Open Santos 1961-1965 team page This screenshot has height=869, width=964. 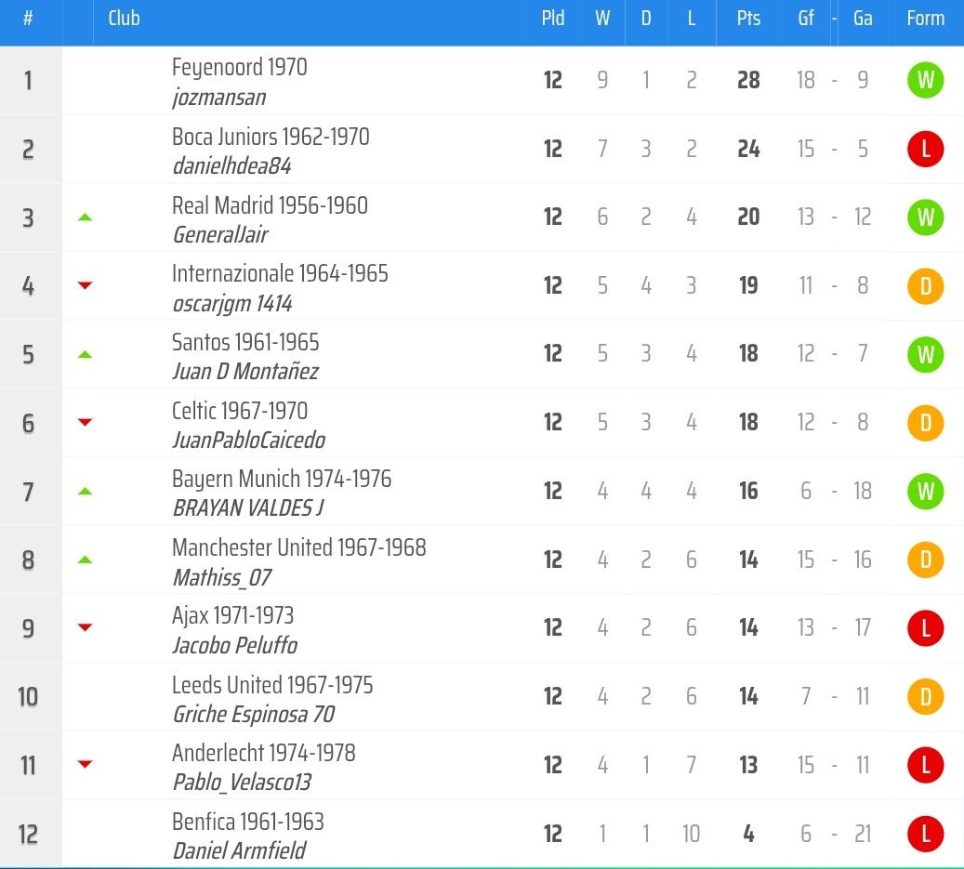point(245,342)
